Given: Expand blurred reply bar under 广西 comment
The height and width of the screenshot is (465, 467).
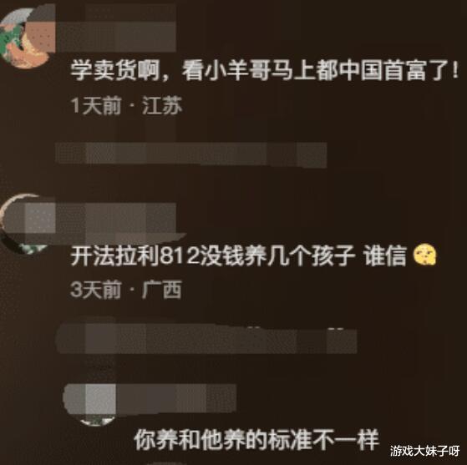Looking at the screenshot, I should (x=206, y=340).
